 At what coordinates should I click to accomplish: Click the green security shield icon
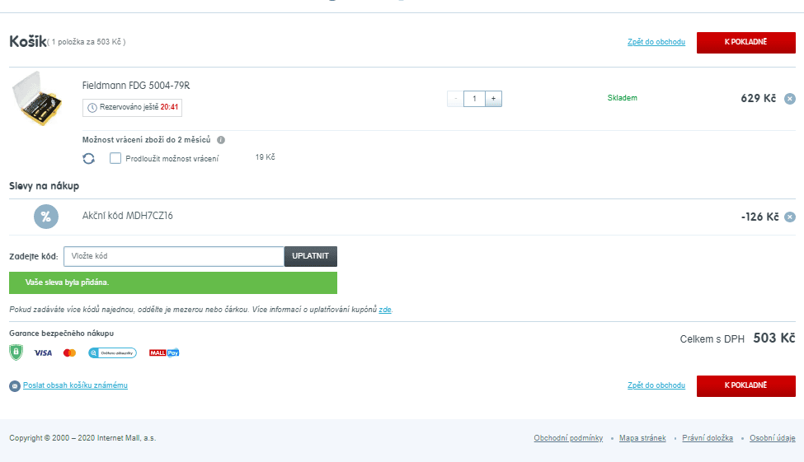tap(16, 352)
